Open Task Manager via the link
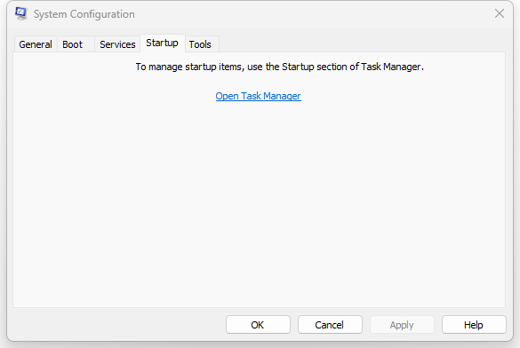520x348 pixels. [x=258, y=96]
